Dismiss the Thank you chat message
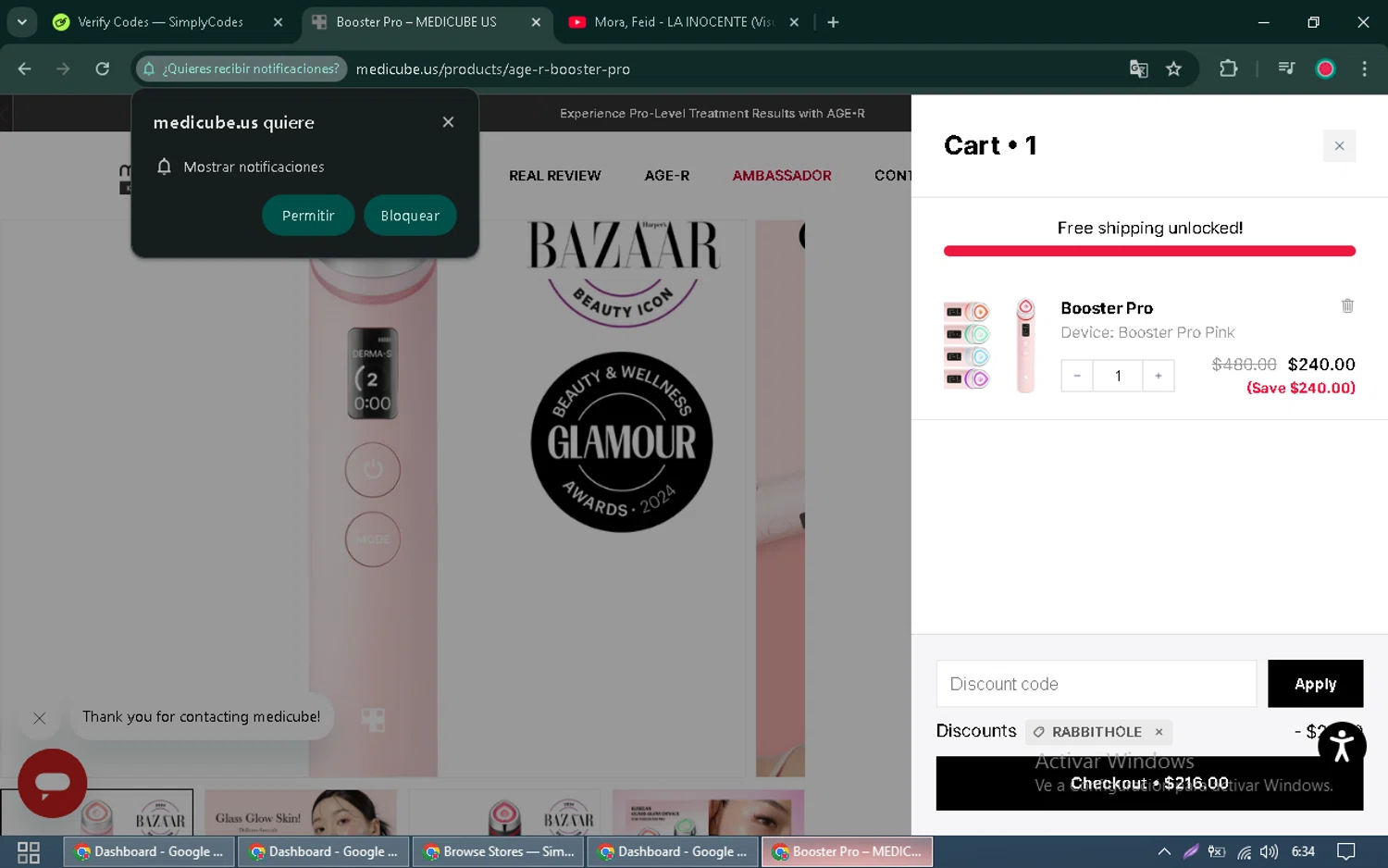Image resolution: width=1388 pixels, height=868 pixels. point(39,718)
